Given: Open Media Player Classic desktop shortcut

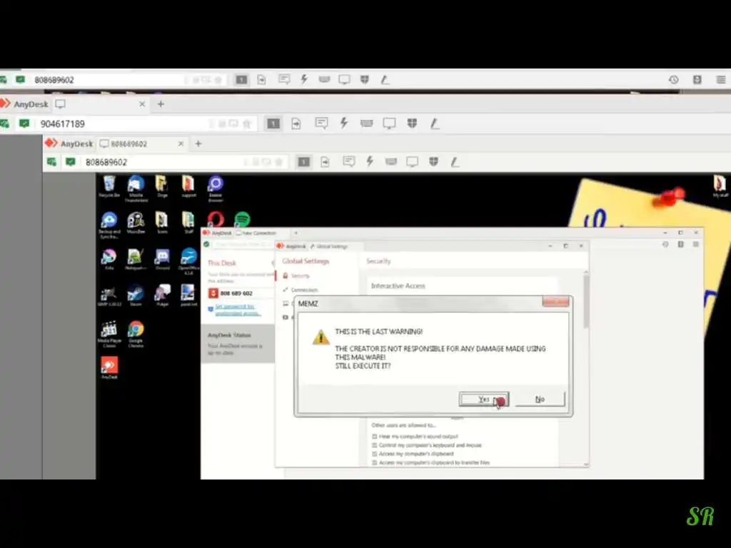Looking at the screenshot, I should click(x=109, y=334).
